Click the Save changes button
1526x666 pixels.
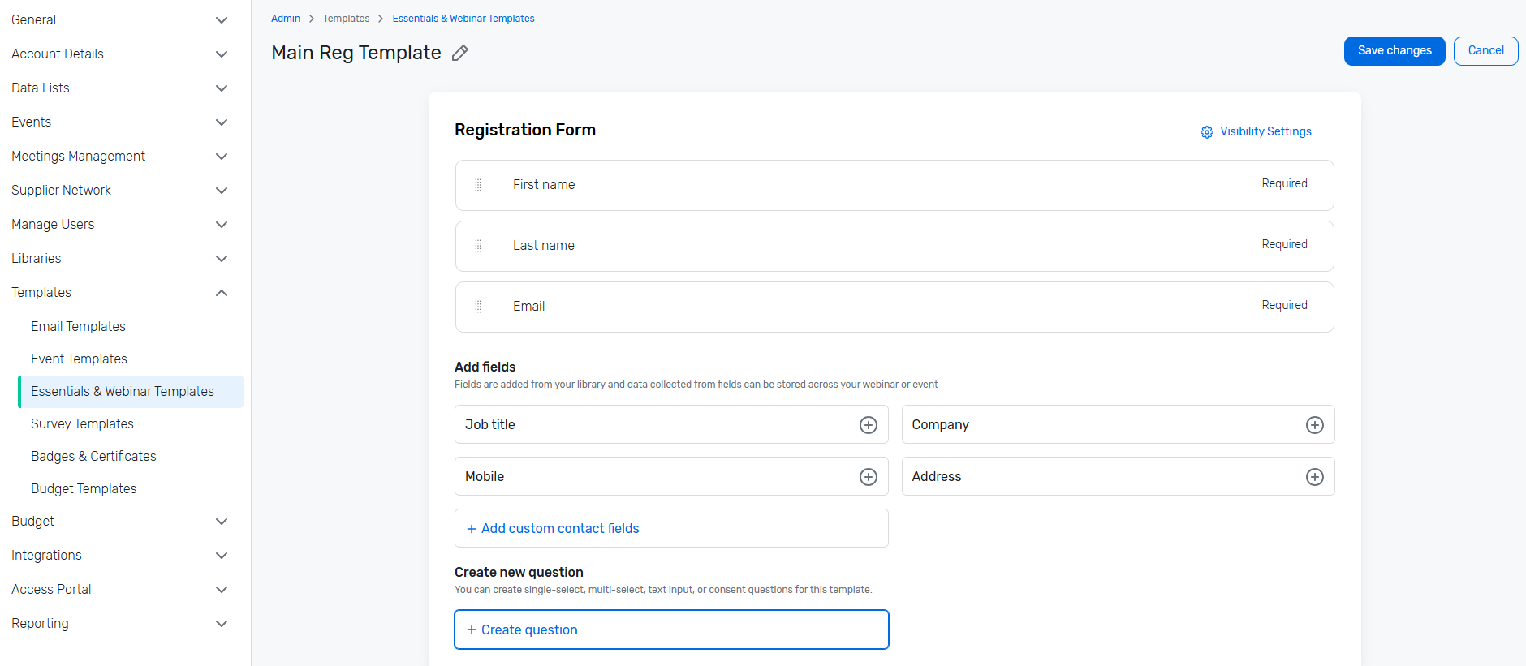(x=1395, y=51)
